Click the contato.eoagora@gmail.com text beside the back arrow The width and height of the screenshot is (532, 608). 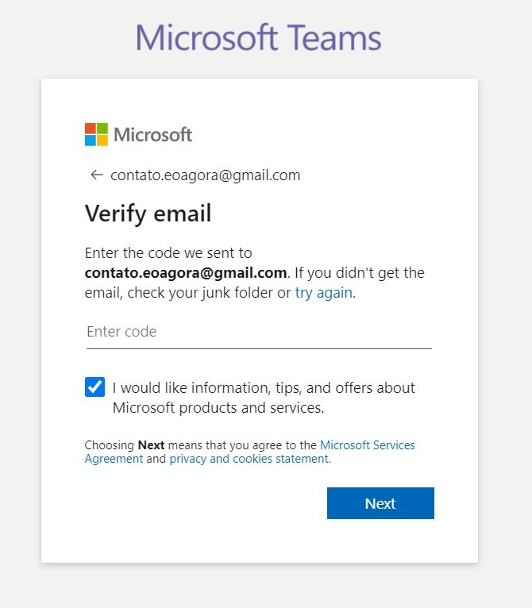pos(206,175)
